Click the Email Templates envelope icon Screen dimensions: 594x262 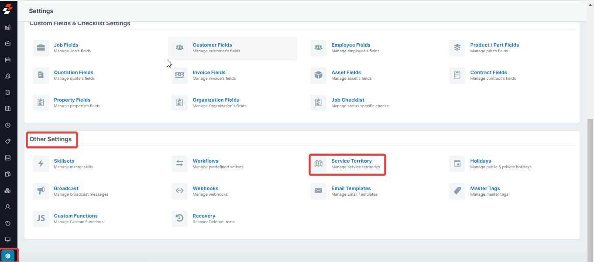[x=318, y=191]
